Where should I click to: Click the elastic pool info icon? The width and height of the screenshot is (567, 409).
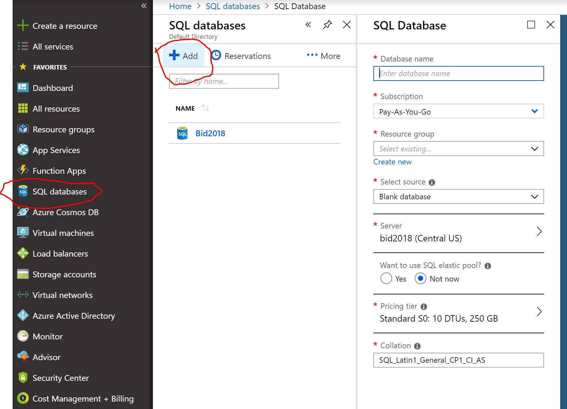(x=488, y=266)
